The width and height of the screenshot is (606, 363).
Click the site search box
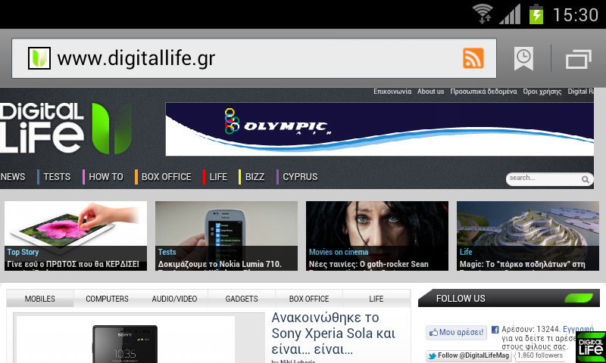coord(549,179)
